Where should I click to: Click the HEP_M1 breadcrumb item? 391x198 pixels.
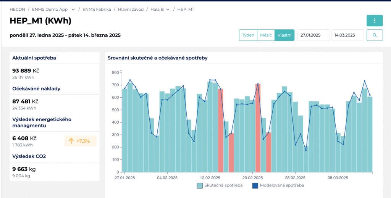(185, 10)
